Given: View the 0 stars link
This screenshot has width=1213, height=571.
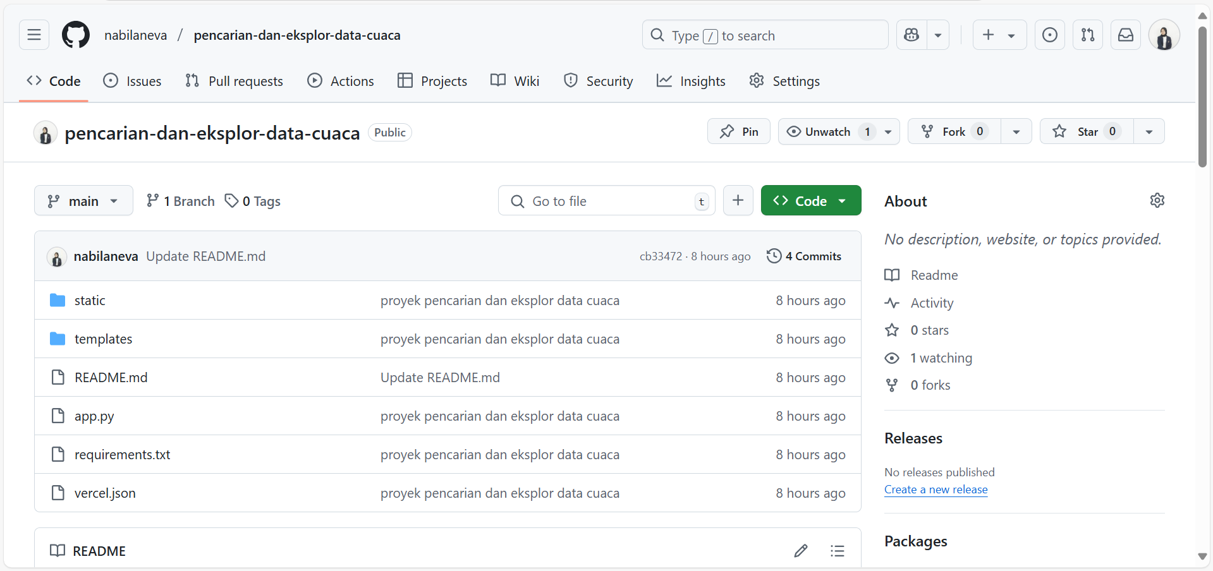Looking at the screenshot, I should click(917, 330).
